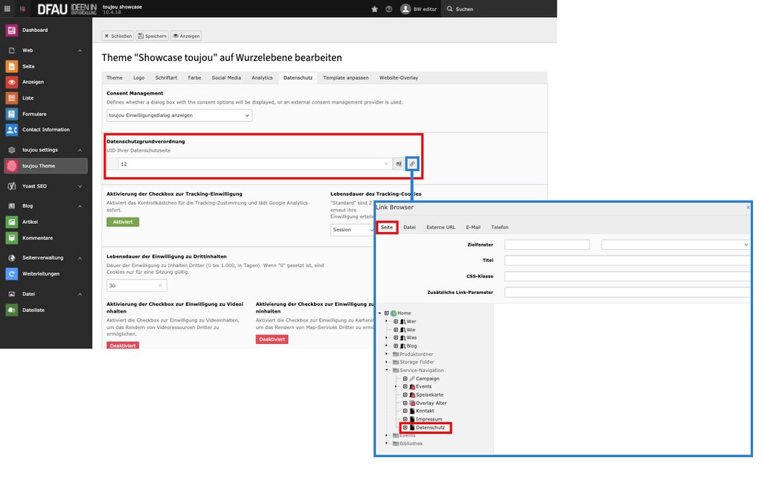Open the link browser chain icon

[x=412, y=164]
